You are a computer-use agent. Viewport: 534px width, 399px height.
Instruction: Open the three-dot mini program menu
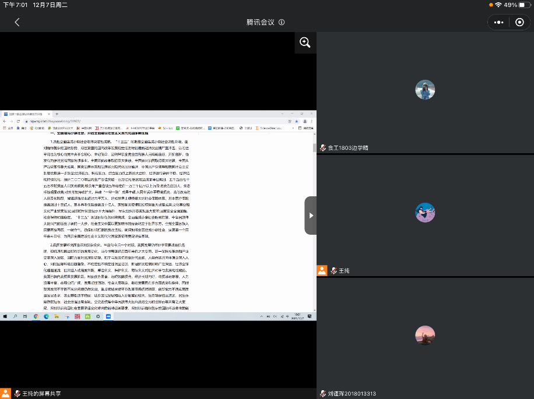point(498,22)
